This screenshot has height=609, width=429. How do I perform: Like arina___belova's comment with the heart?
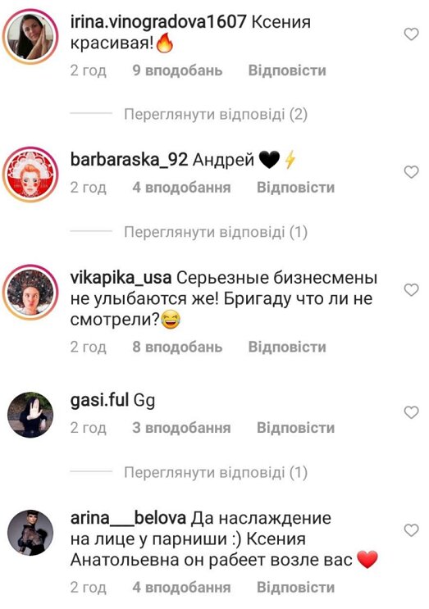pyautogui.click(x=411, y=530)
